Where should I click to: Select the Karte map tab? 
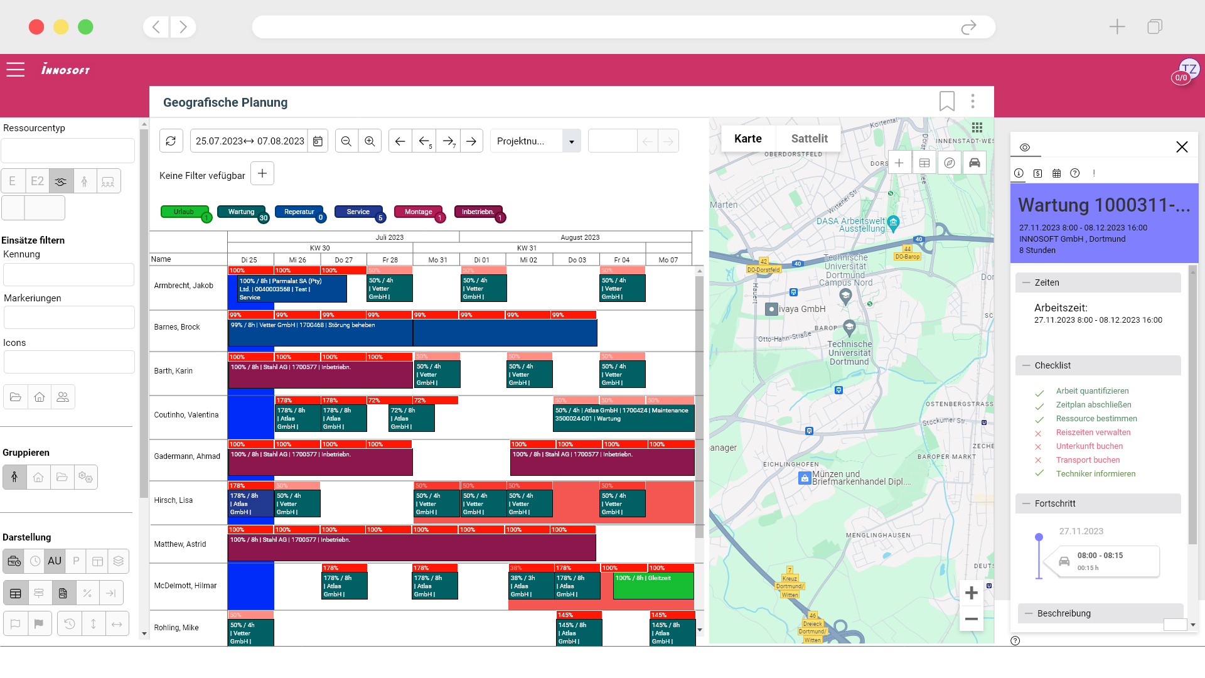[747, 139]
